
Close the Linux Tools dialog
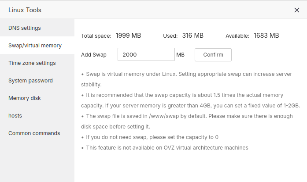[297, 10]
